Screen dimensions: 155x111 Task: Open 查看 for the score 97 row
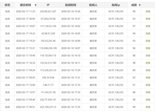click(148, 26)
